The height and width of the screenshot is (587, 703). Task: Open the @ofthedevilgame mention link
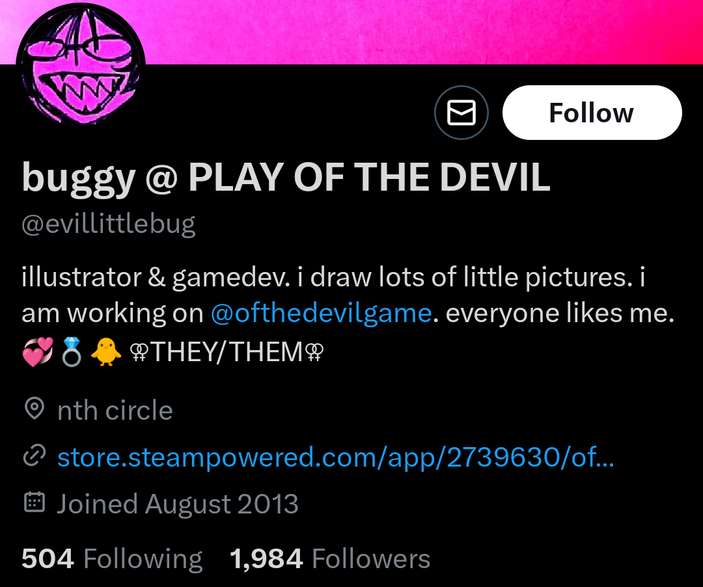click(x=321, y=313)
